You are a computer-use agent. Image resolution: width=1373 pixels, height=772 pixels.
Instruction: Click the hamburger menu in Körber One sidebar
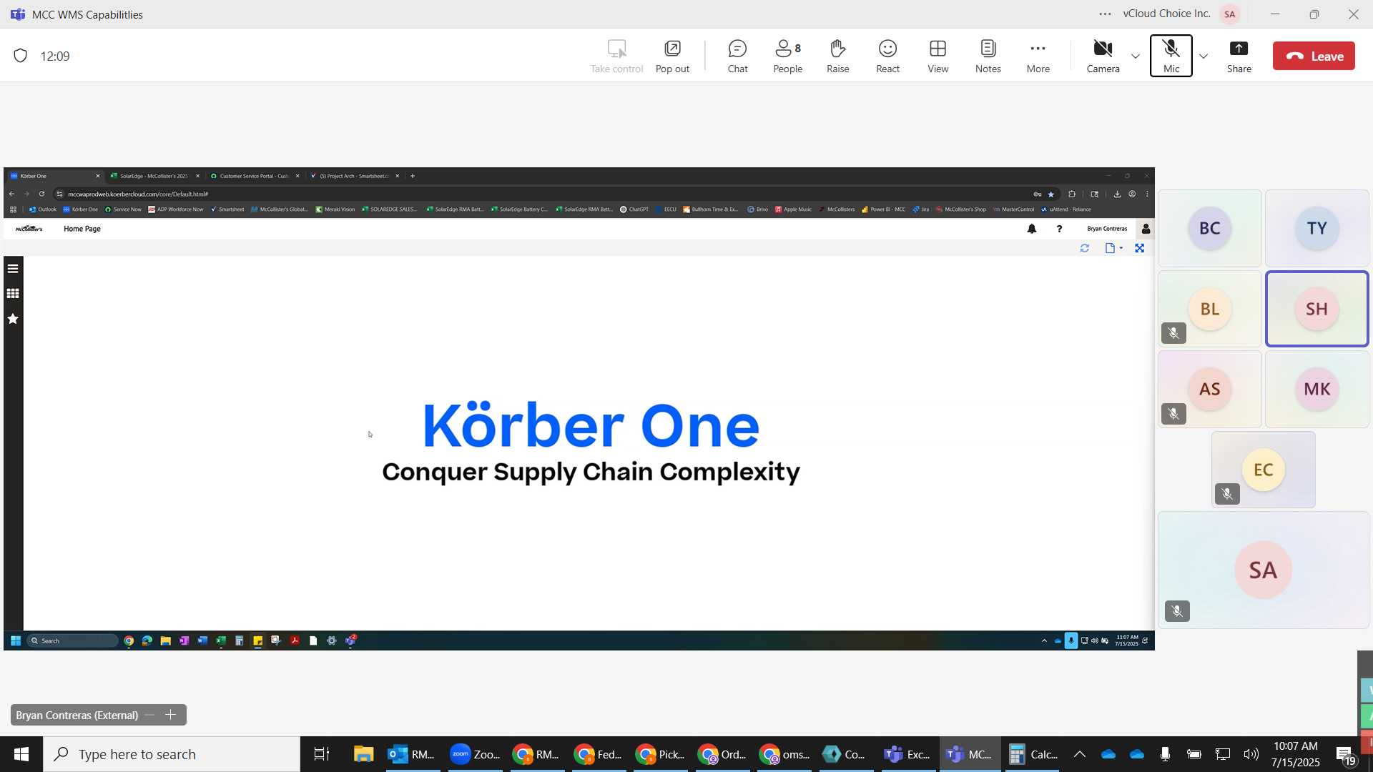point(13,269)
